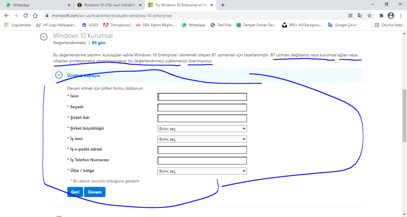Click the scrollbar up arrow

pos(404,33)
